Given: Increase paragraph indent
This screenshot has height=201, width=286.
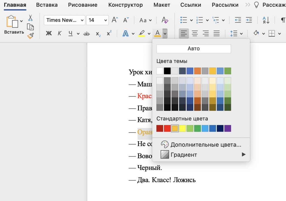Looking at the screenshot, I should pos(249,20).
